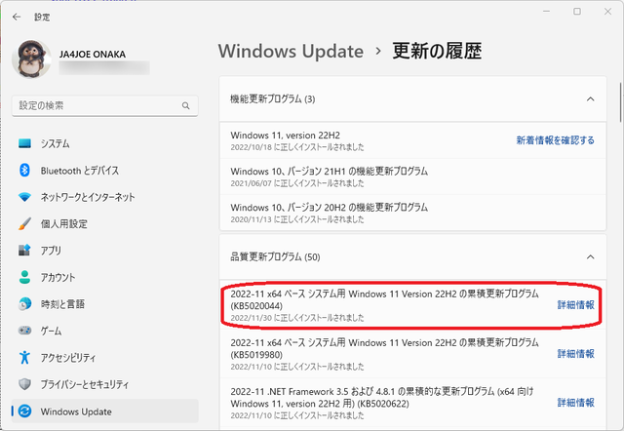
Task: Select Windows Update in sidebar
Action: pyautogui.click(x=104, y=411)
